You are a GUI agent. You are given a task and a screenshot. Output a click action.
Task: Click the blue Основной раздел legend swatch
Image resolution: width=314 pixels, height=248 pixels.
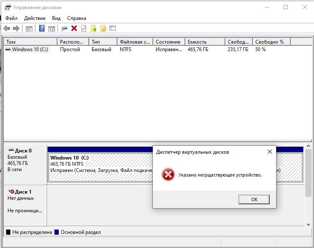click(57, 232)
